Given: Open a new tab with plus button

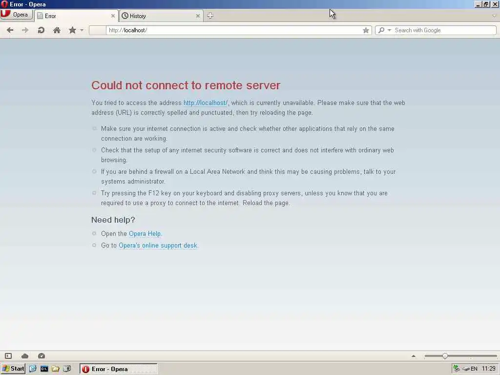Looking at the screenshot, I should (x=210, y=16).
